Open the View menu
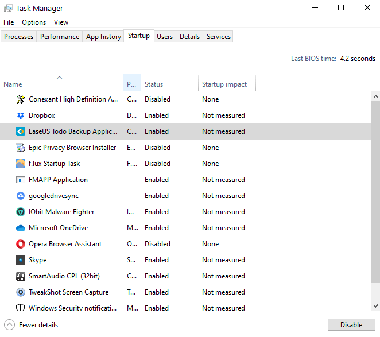The image size is (380, 337). (61, 22)
